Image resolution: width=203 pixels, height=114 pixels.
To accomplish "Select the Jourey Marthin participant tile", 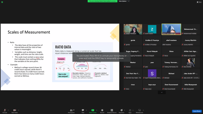I will click(x=191, y=40).
